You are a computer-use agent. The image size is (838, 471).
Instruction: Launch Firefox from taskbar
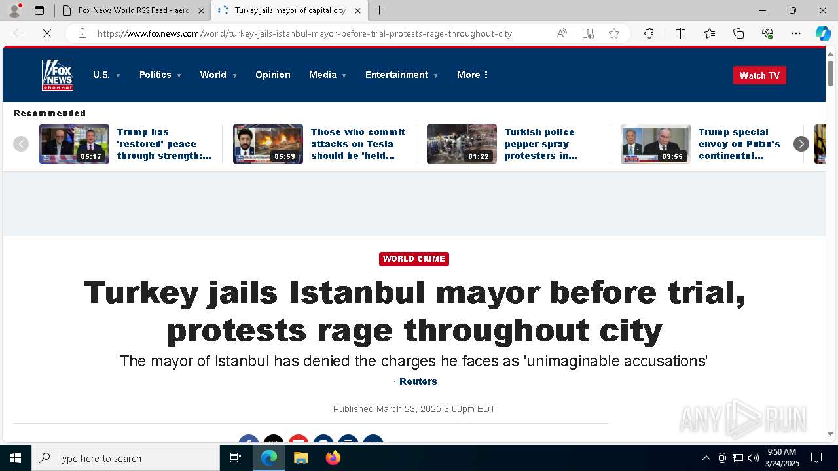(x=333, y=458)
